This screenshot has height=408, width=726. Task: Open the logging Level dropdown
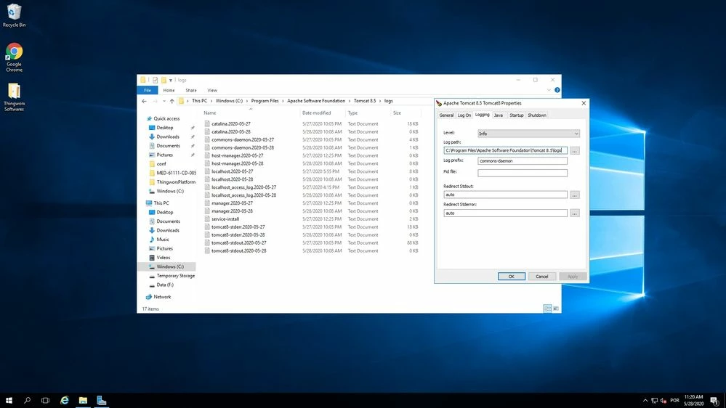click(x=528, y=134)
